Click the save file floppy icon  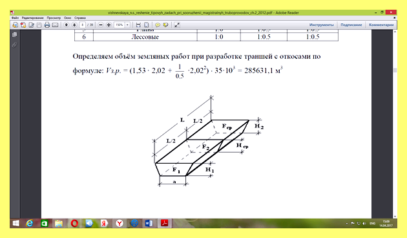(39, 25)
